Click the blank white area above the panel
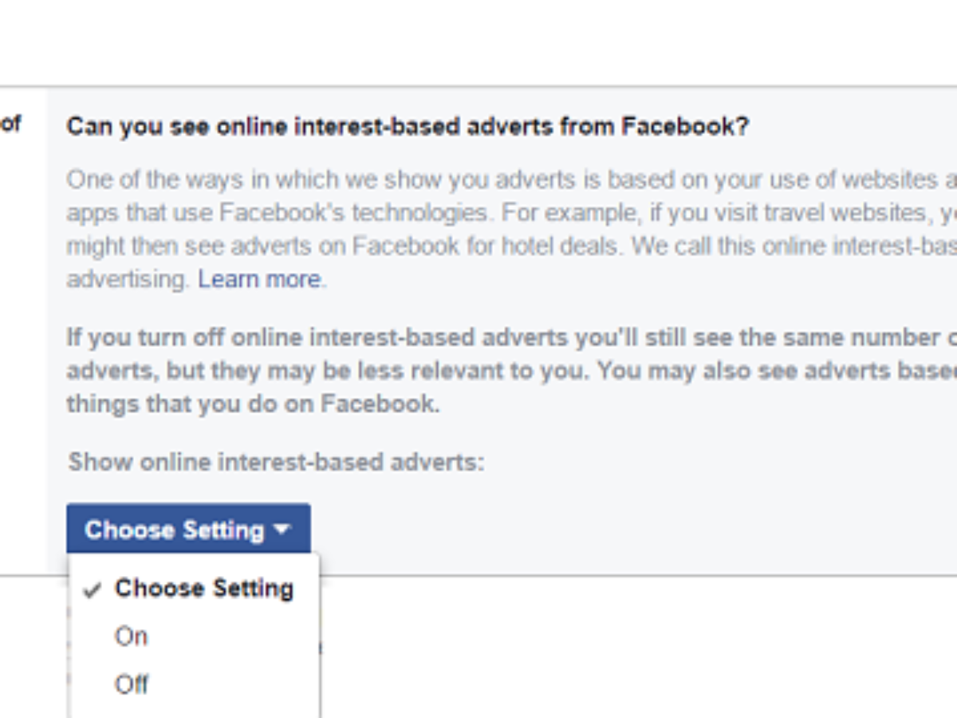The image size is (957, 718). [478, 40]
